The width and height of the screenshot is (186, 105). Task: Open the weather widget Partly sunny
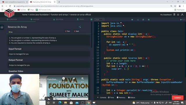141,103
